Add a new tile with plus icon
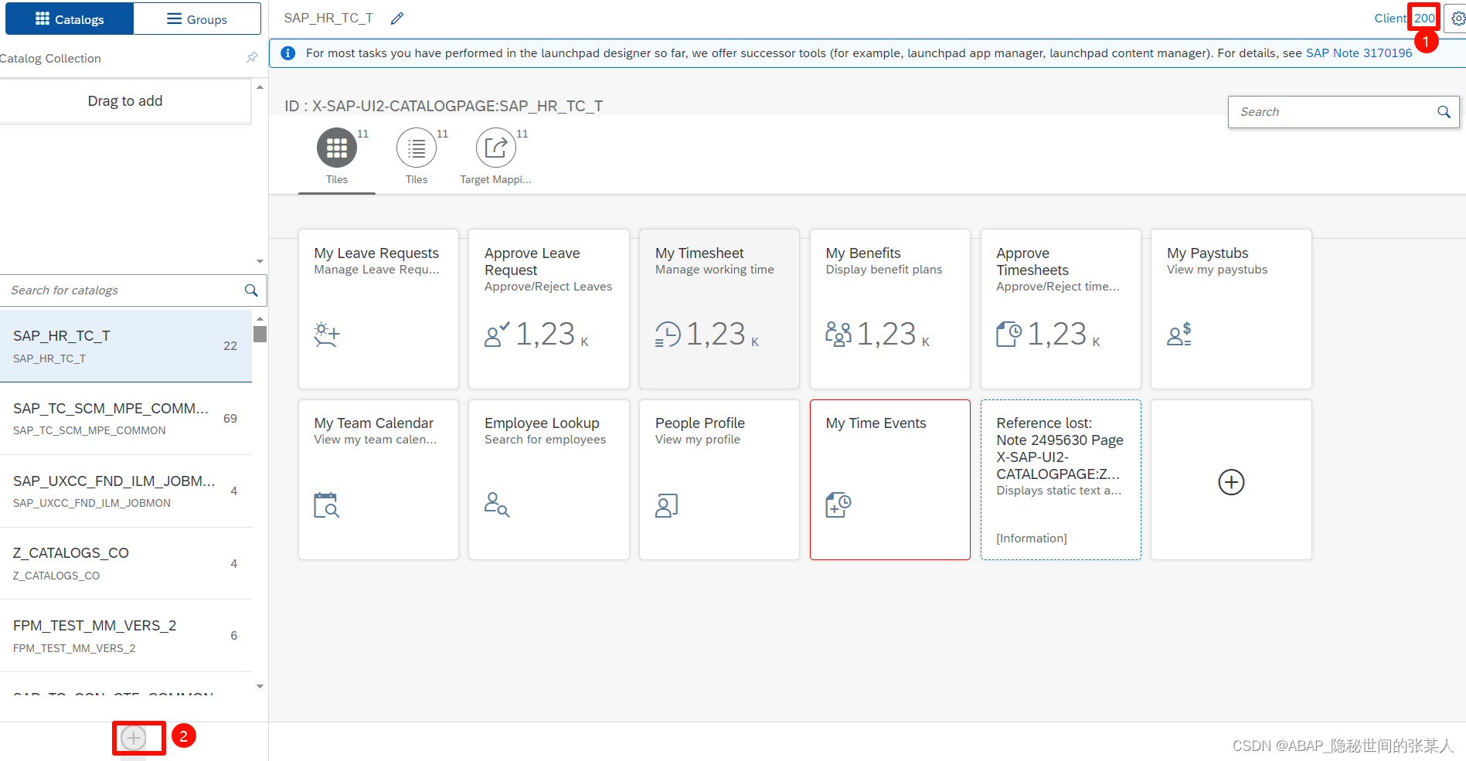The image size is (1466, 761). [x=1231, y=482]
